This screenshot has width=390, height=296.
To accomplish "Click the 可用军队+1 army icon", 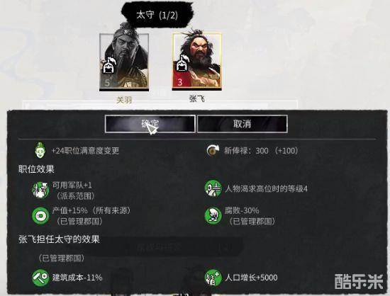I will (x=40, y=190).
